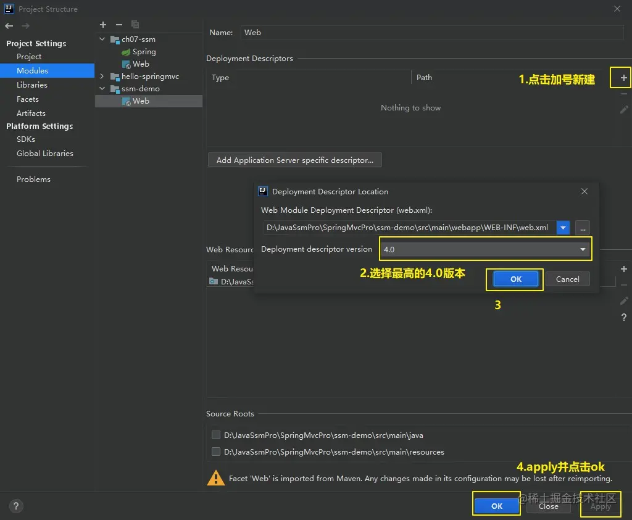Open the Project settings page
This screenshot has width=632, height=520.
pyautogui.click(x=29, y=57)
